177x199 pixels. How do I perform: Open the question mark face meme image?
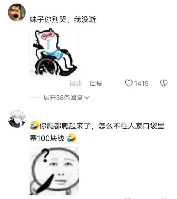[54, 170]
